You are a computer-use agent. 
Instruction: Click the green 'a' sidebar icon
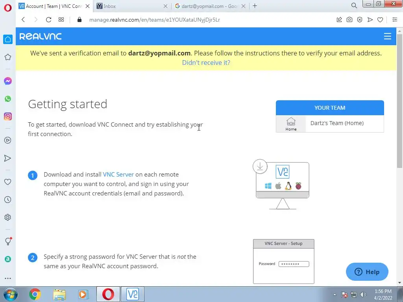coord(8,259)
